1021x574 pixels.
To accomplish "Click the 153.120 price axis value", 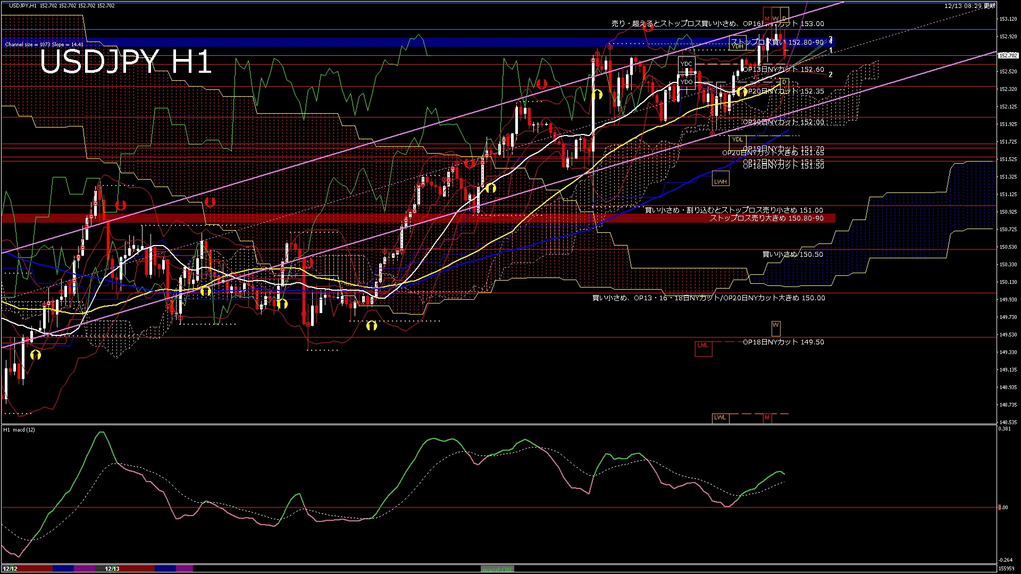I will [x=1008, y=19].
